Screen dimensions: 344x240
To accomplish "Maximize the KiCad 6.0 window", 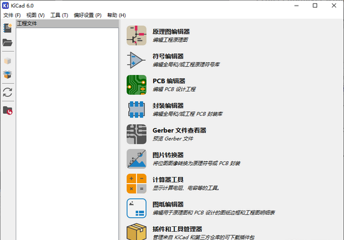I will click(315, 6).
